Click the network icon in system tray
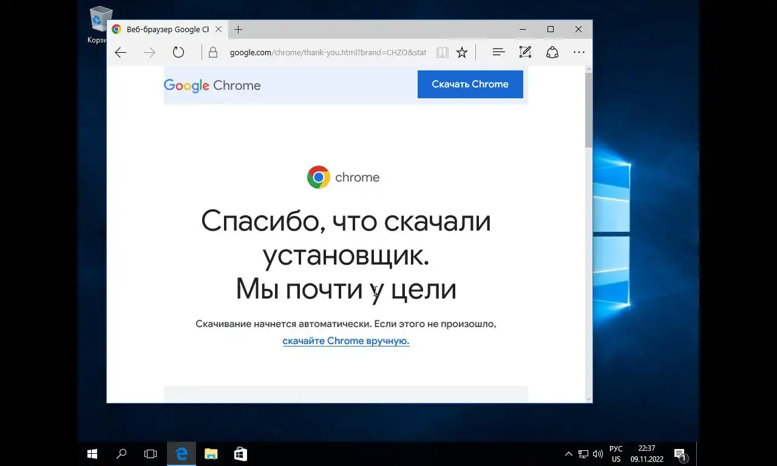The image size is (777, 466). (583, 454)
